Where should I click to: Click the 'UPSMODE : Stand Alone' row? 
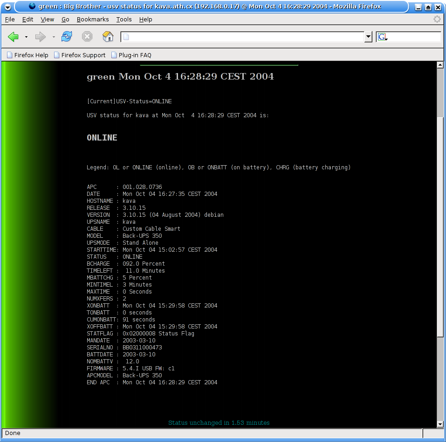coord(123,243)
